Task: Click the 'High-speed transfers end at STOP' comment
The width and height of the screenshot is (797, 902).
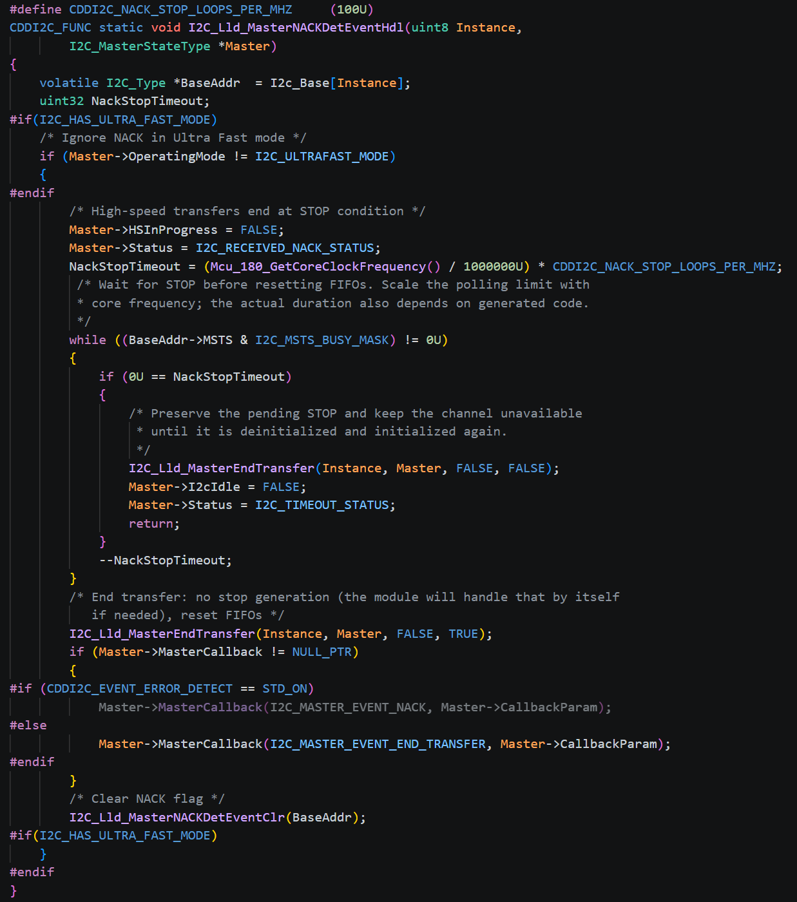Action: 247,211
